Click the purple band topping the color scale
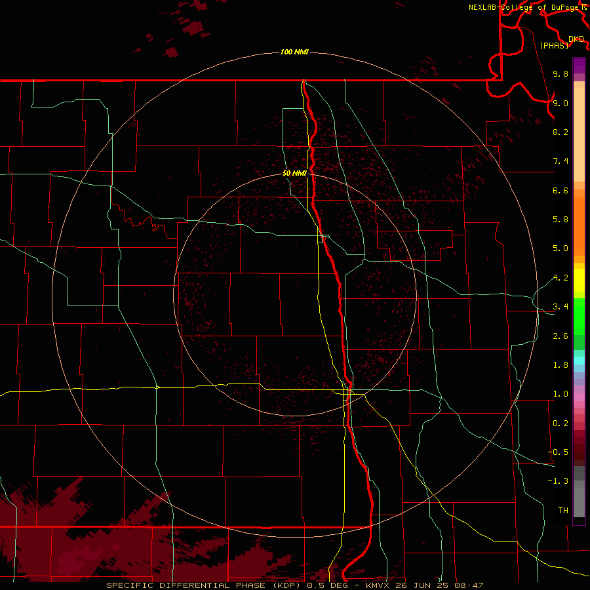The height and width of the screenshot is (590, 590). [x=579, y=66]
